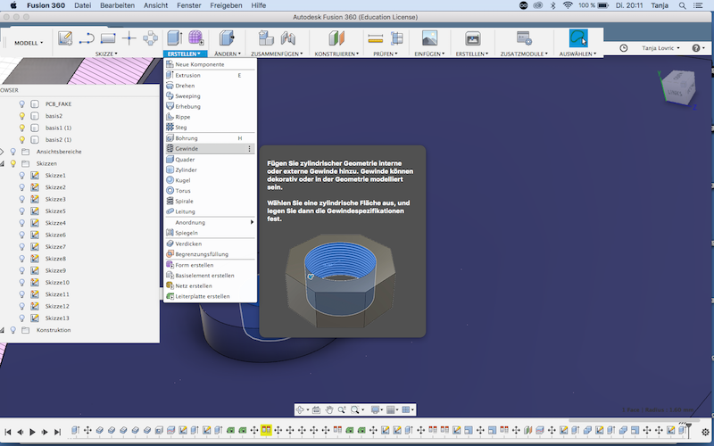Open display settings dropdown in navigation bar

click(x=377, y=409)
